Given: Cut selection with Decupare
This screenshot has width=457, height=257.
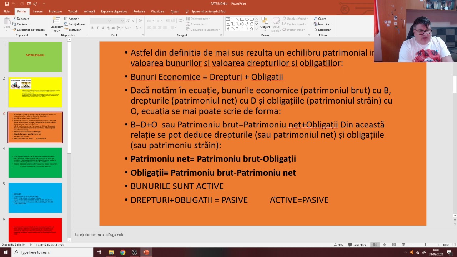Looking at the screenshot, I should click(x=21, y=19).
